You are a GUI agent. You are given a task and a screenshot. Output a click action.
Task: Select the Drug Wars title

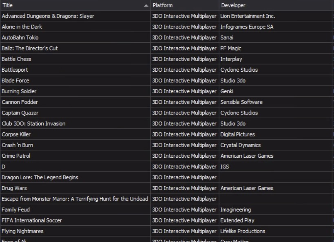pyautogui.click(x=14, y=188)
